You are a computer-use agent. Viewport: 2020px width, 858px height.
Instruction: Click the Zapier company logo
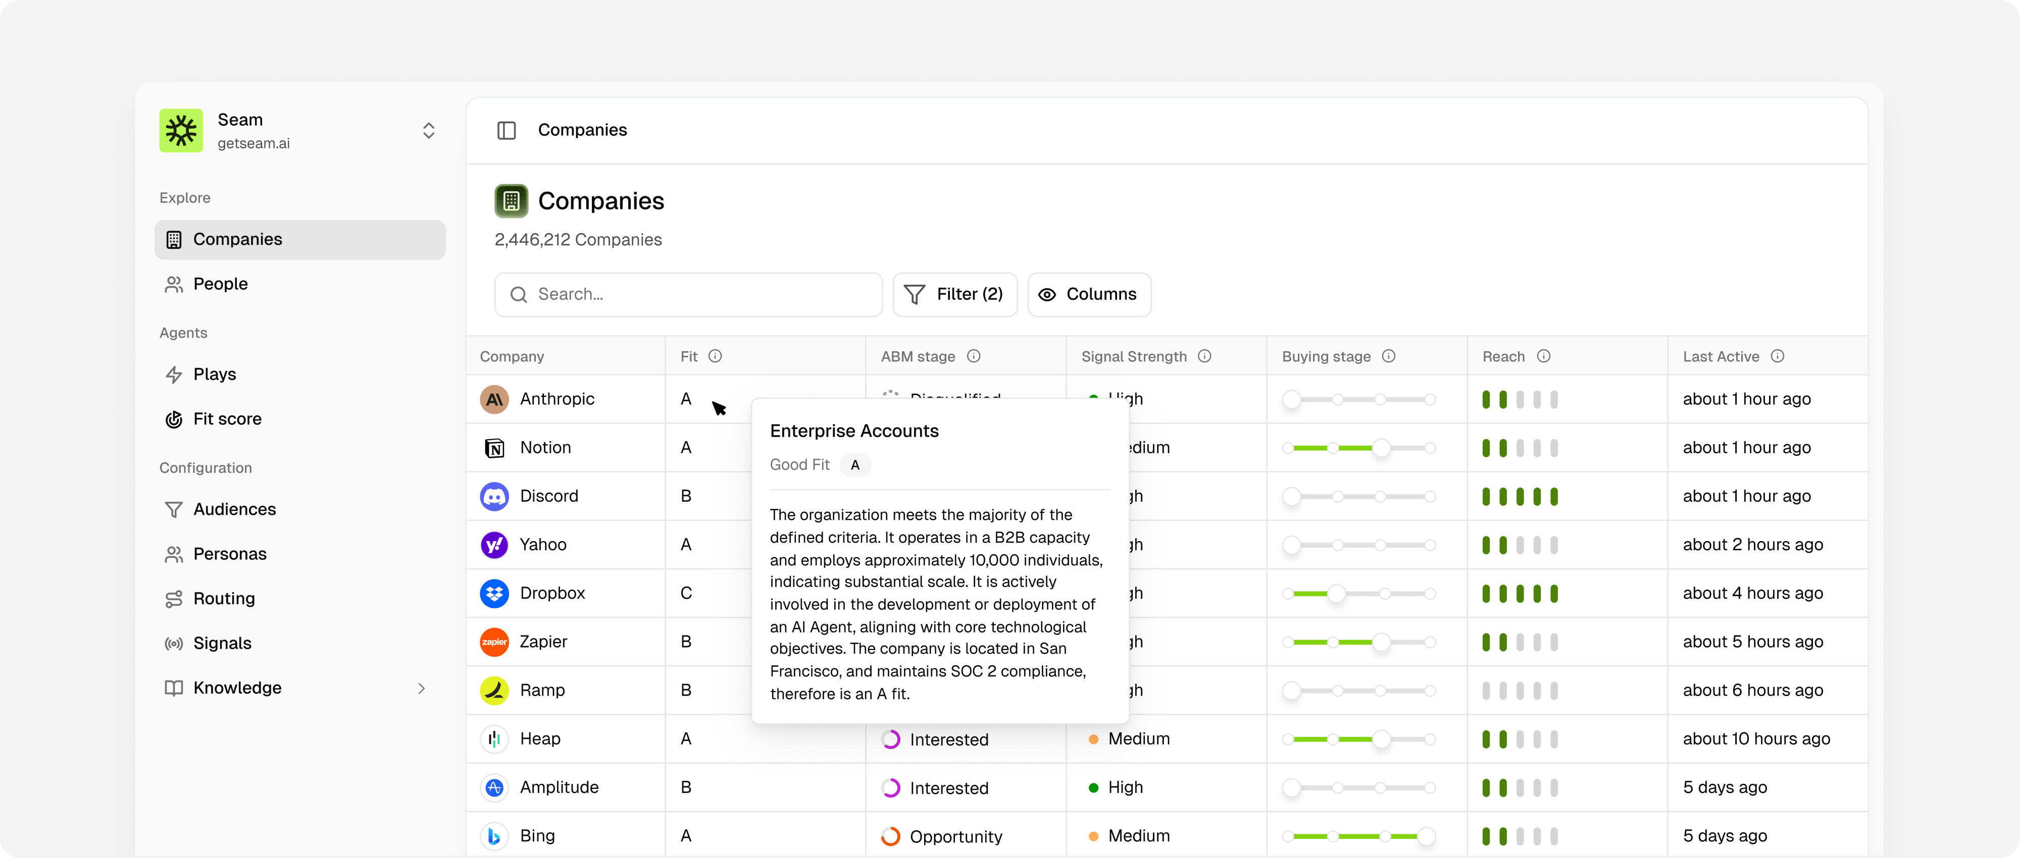click(494, 642)
